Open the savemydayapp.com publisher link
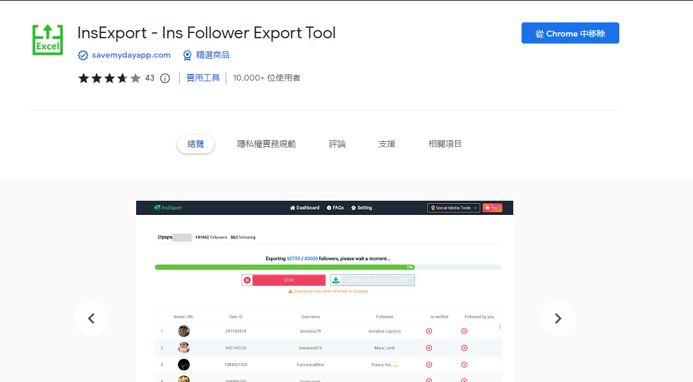This screenshot has width=693, height=382. tap(131, 55)
